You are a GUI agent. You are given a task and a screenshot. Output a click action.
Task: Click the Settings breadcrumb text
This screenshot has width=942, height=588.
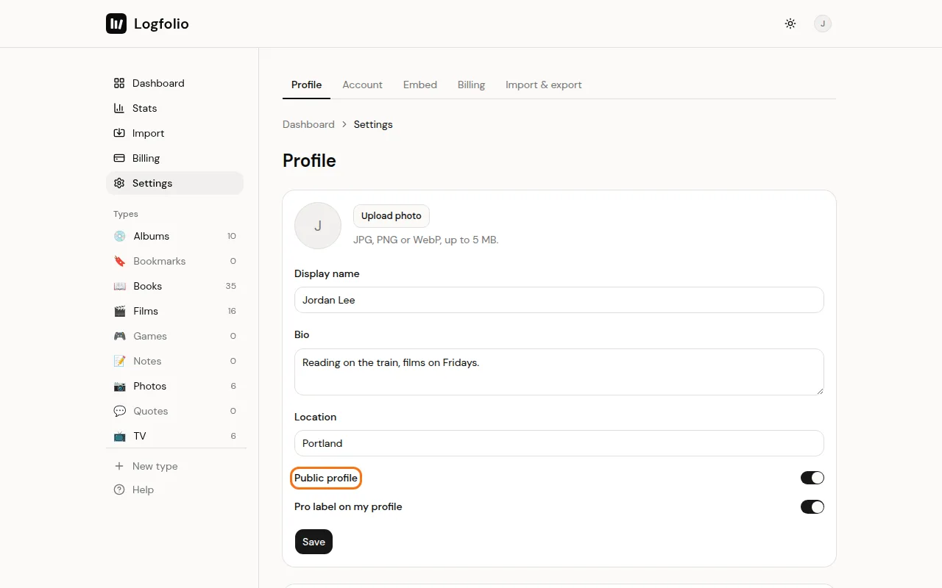(x=373, y=124)
